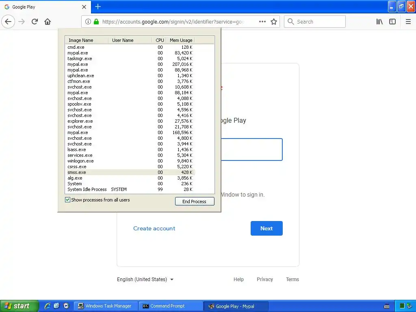Screen dimensions: 416x312
Task: Launch Windows Media Player quick launch icon
Action: (x=66, y=306)
